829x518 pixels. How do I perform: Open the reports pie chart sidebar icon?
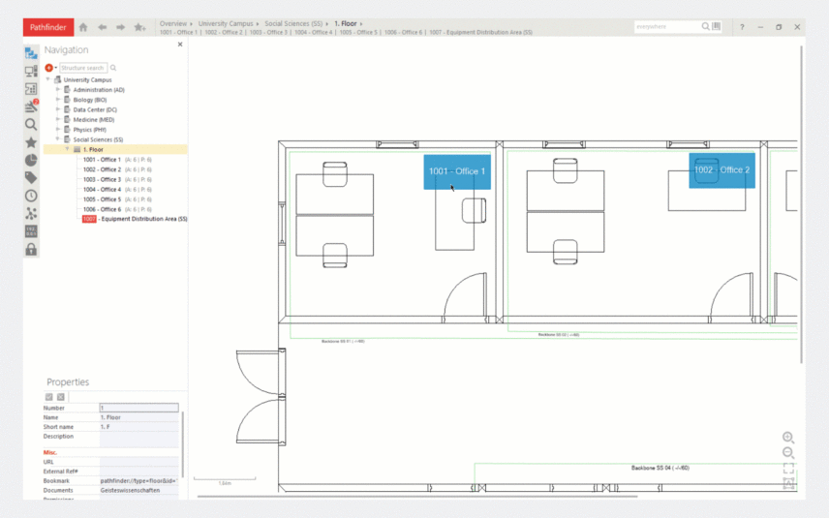tap(31, 160)
